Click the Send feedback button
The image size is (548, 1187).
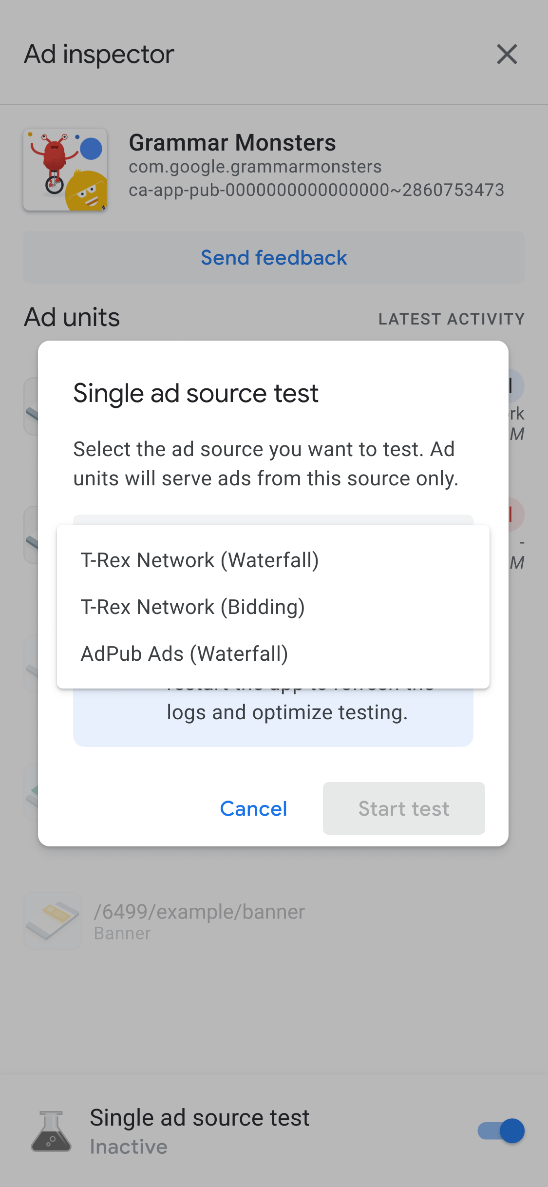(x=274, y=258)
